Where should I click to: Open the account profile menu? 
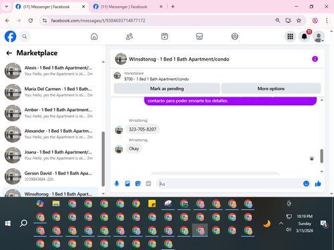319,37
